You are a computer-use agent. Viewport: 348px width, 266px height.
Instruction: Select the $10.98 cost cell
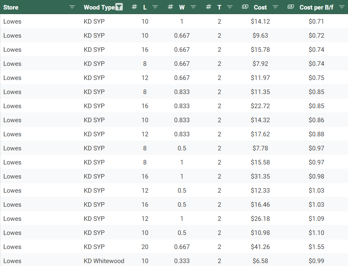click(260, 233)
